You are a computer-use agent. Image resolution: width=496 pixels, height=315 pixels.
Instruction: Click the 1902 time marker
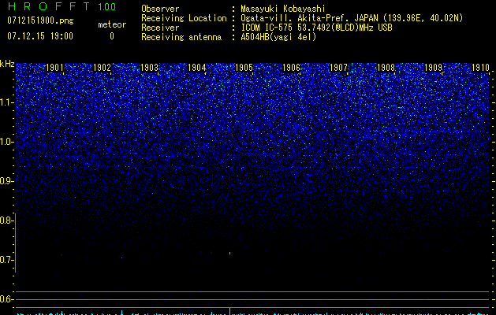pos(103,68)
